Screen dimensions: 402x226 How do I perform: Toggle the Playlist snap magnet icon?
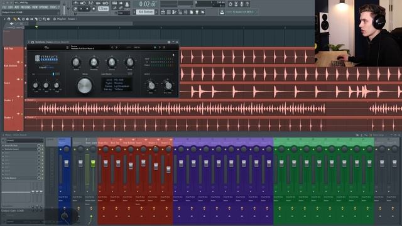click(9, 19)
